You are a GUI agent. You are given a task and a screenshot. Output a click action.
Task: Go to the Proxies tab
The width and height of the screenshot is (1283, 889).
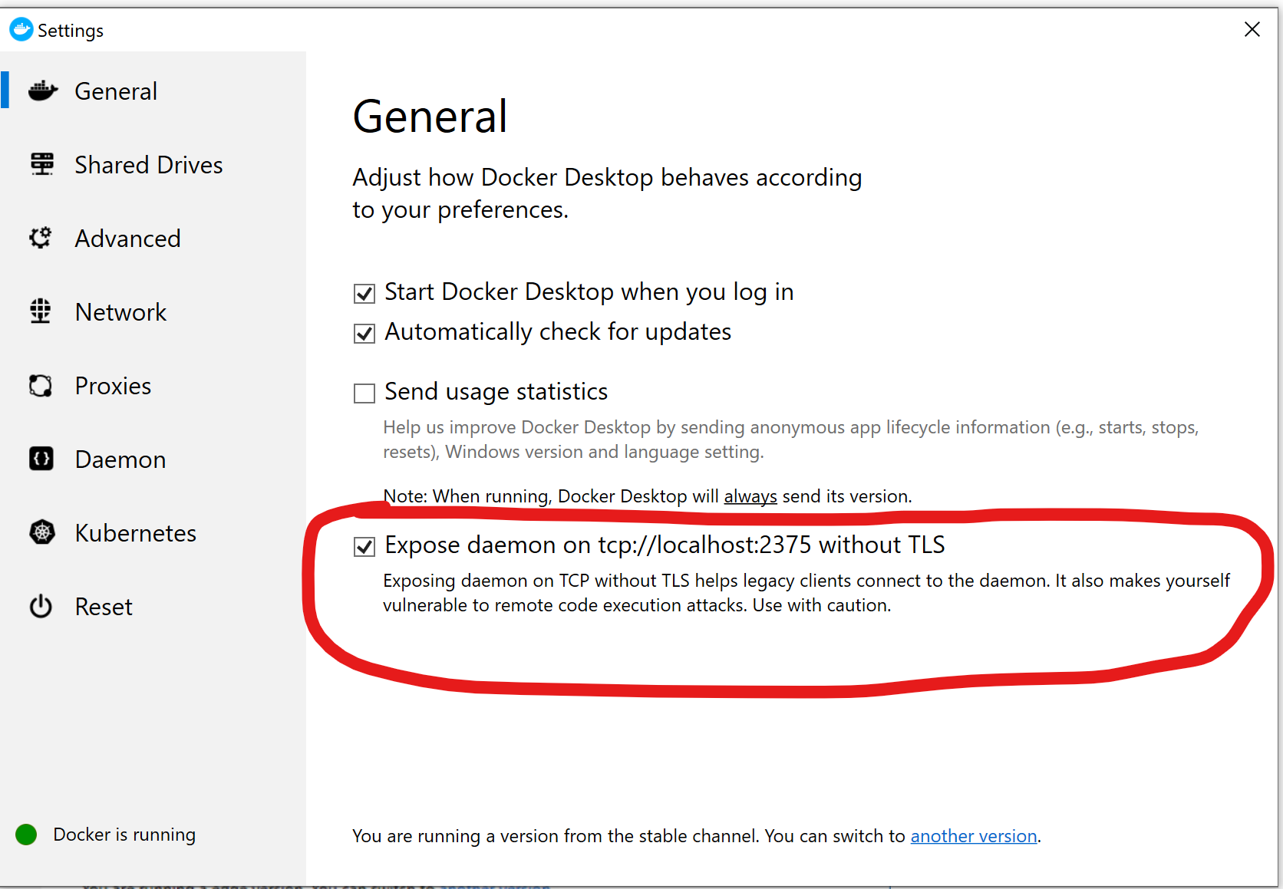[x=153, y=385]
